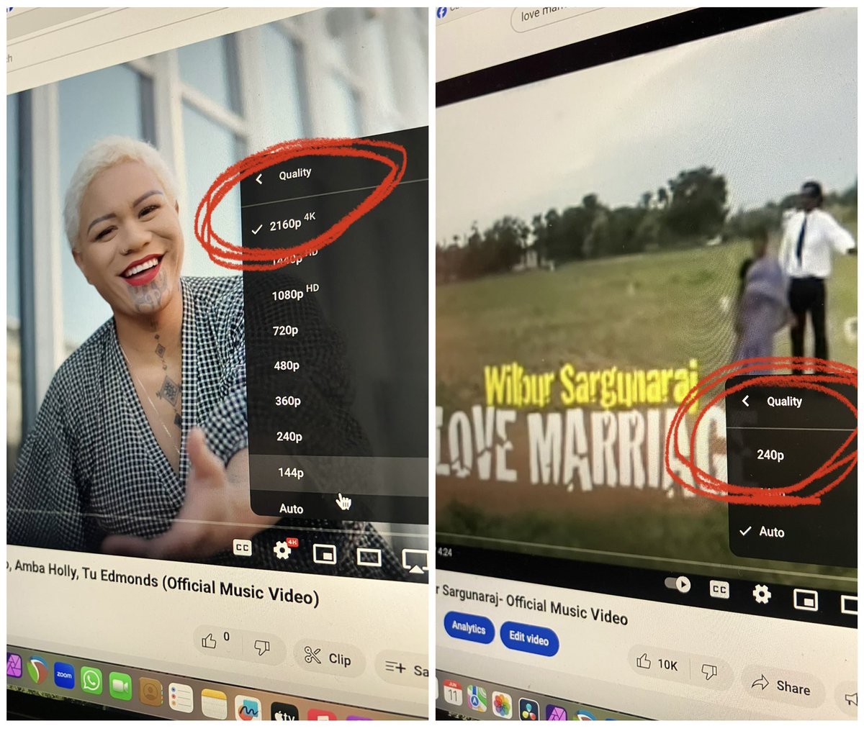Image resolution: width=864 pixels, height=731 pixels.
Task: Launch Zoom from the dock
Action: click(64, 675)
